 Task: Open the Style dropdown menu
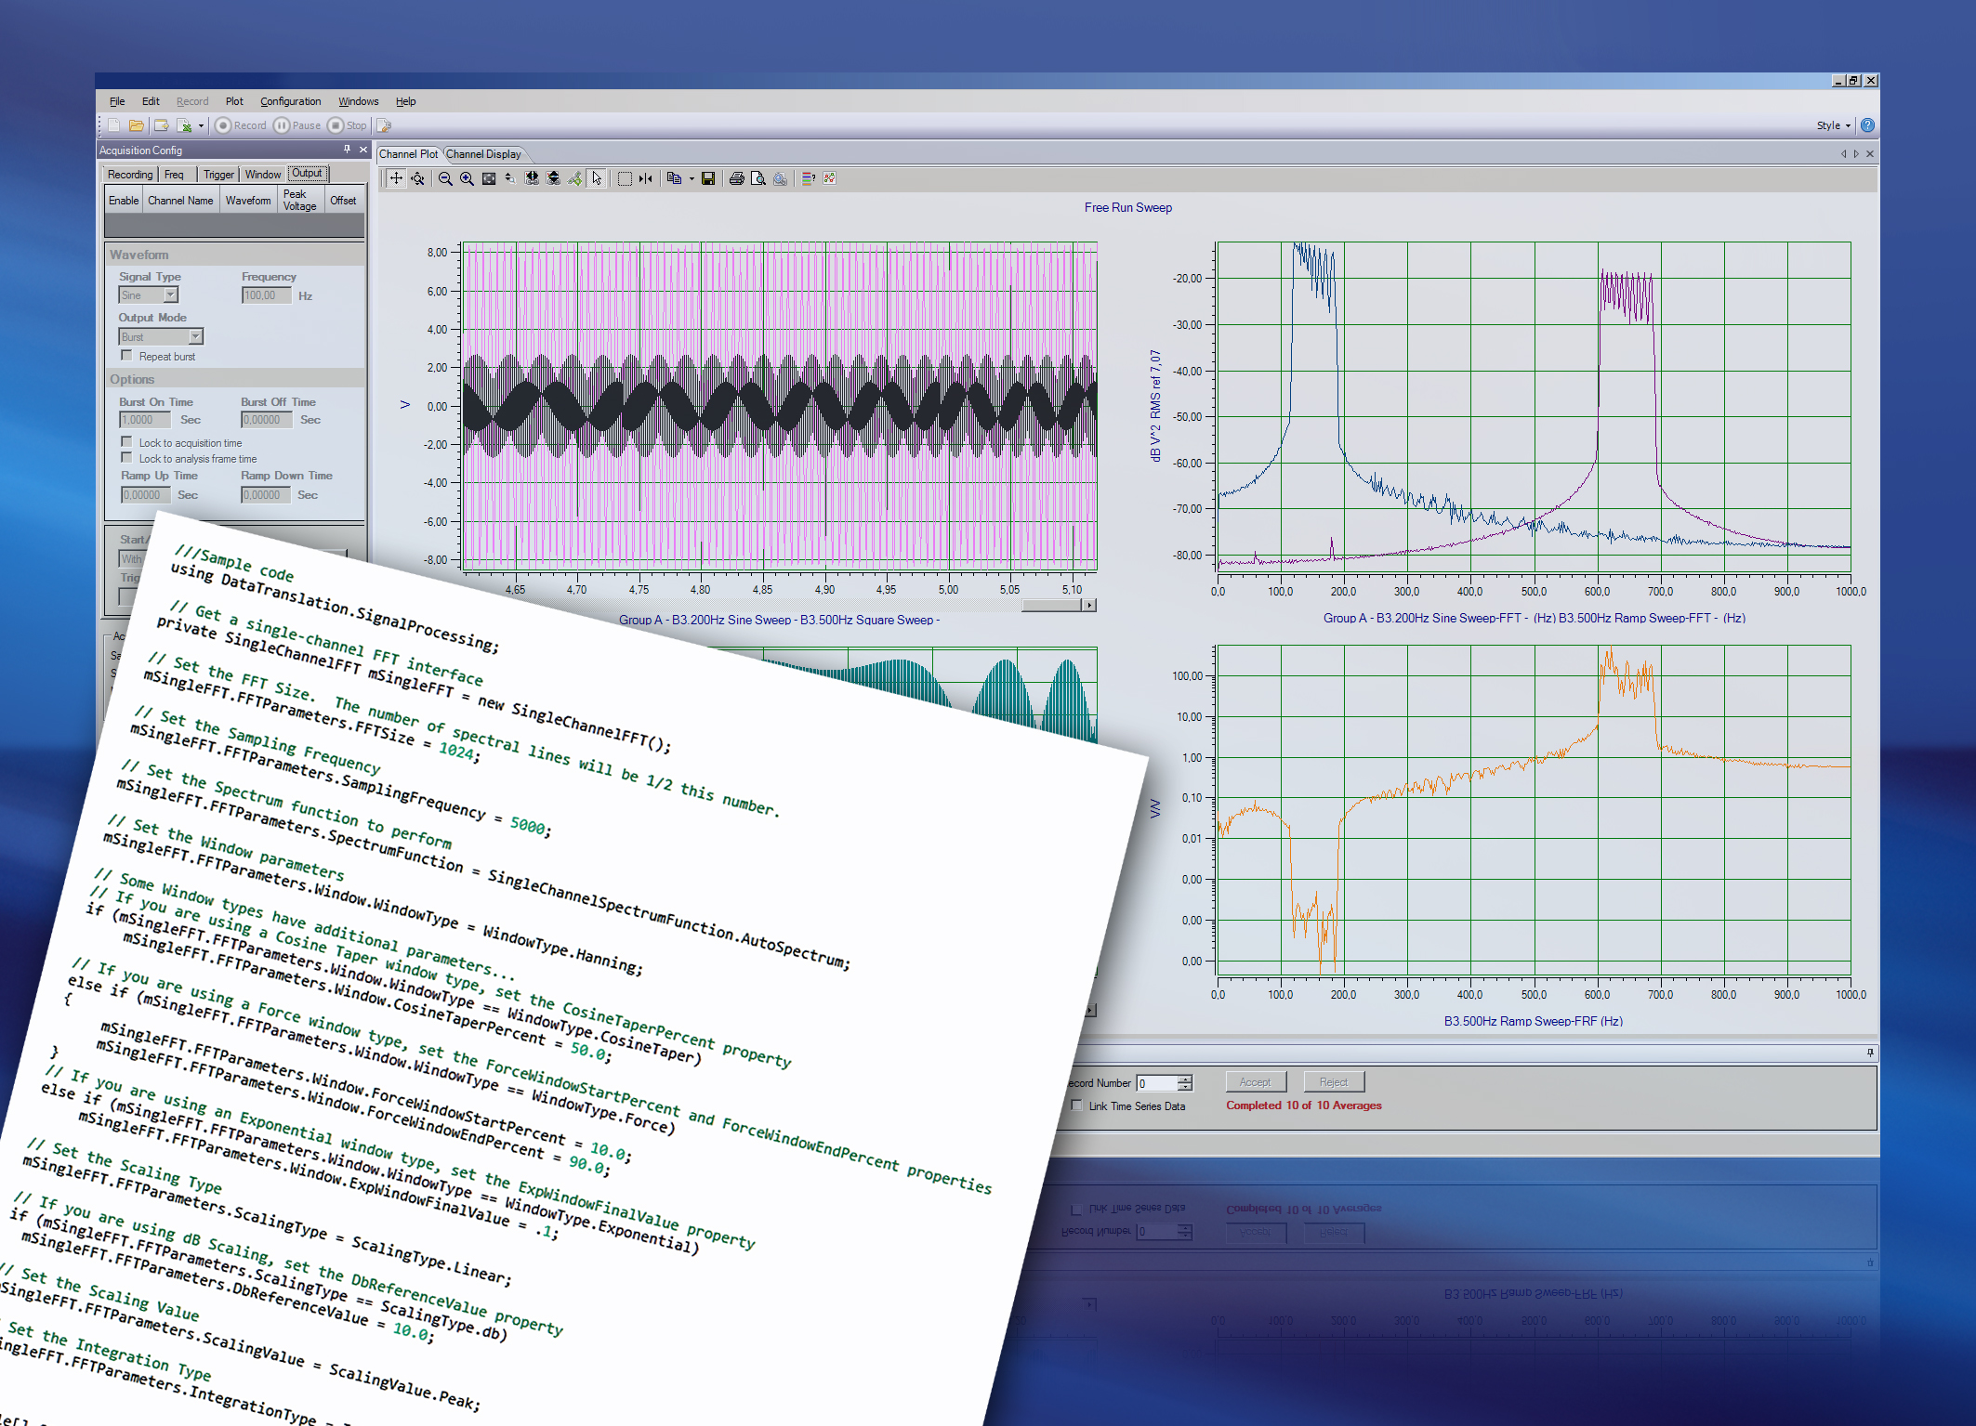click(x=1833, y=125)
